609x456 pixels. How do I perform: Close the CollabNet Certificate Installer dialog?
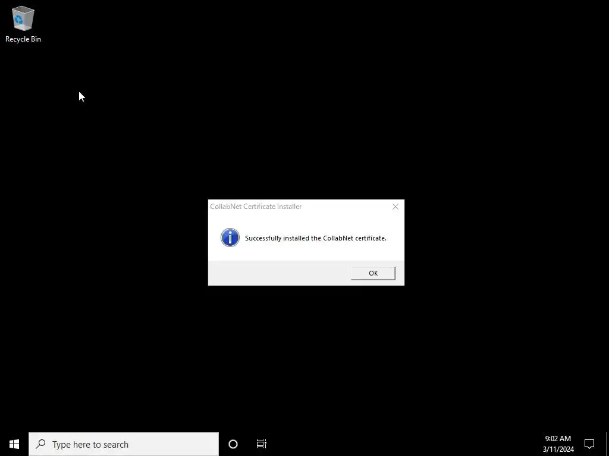tap(395, 207)
